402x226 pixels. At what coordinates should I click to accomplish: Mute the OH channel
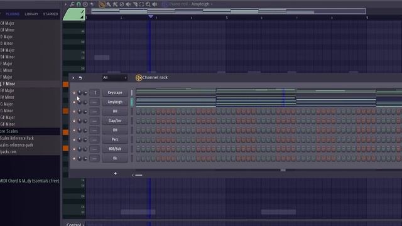pyautogui.click(x=74, y=131)
